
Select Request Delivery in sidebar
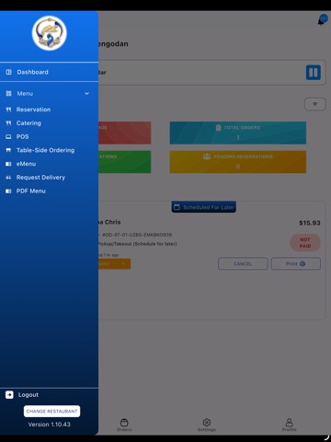[40, 178]
